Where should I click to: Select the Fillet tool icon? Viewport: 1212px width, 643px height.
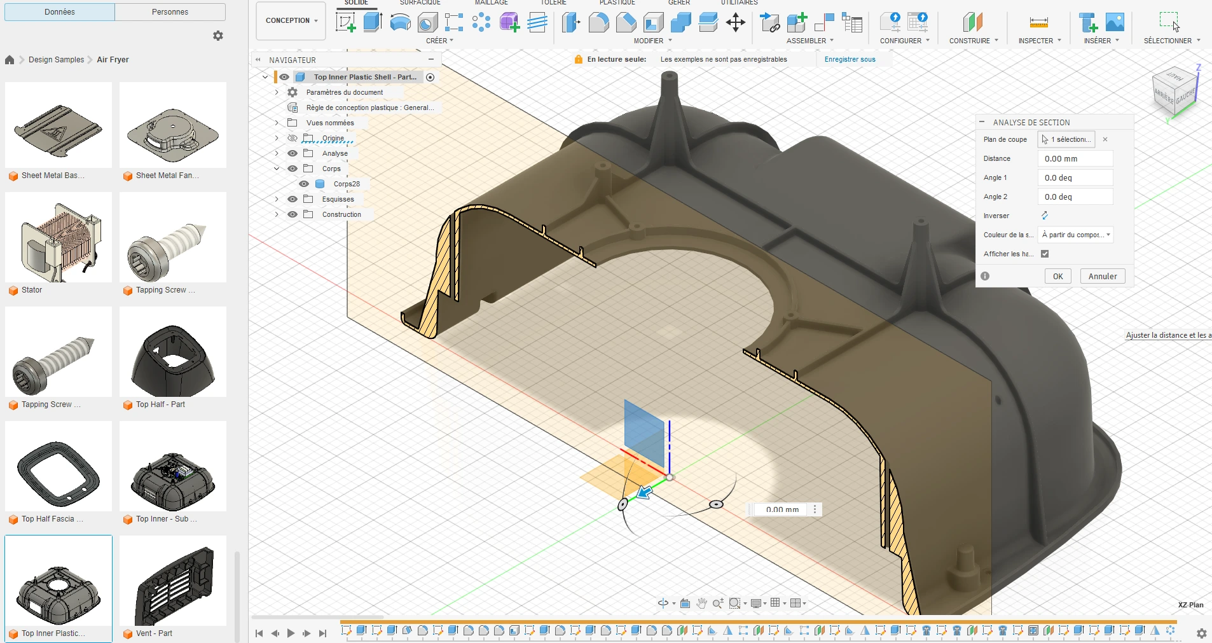pyautogui.click(x=598, y=22)
